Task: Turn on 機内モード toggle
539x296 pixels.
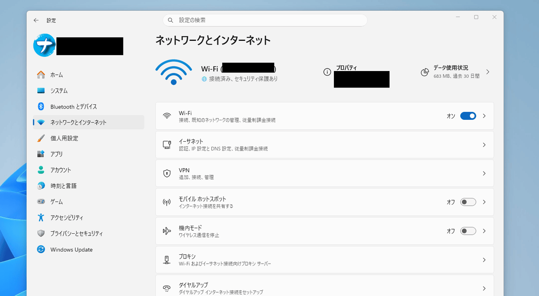Action: pyautogui.click(x=467, y=231)
